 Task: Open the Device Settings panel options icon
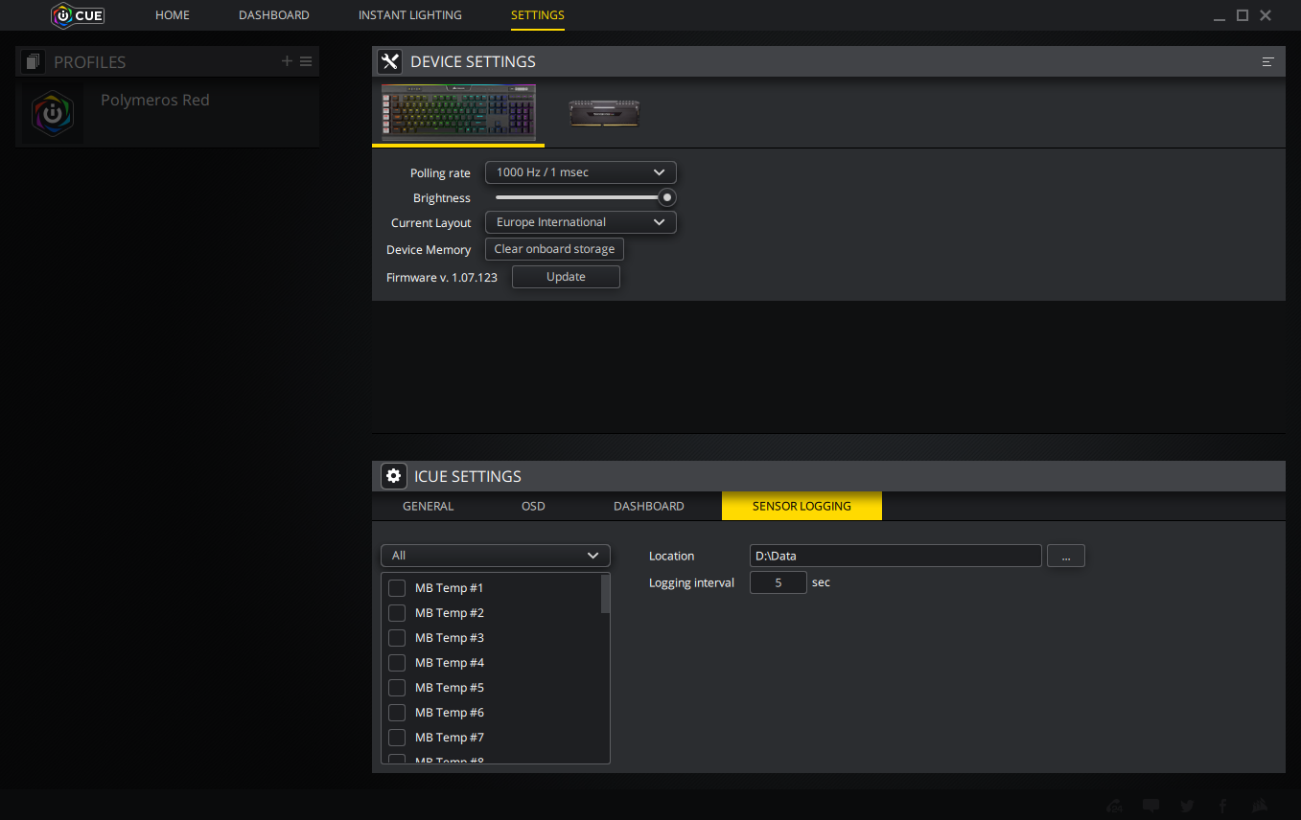click(x=1268, y=62)
